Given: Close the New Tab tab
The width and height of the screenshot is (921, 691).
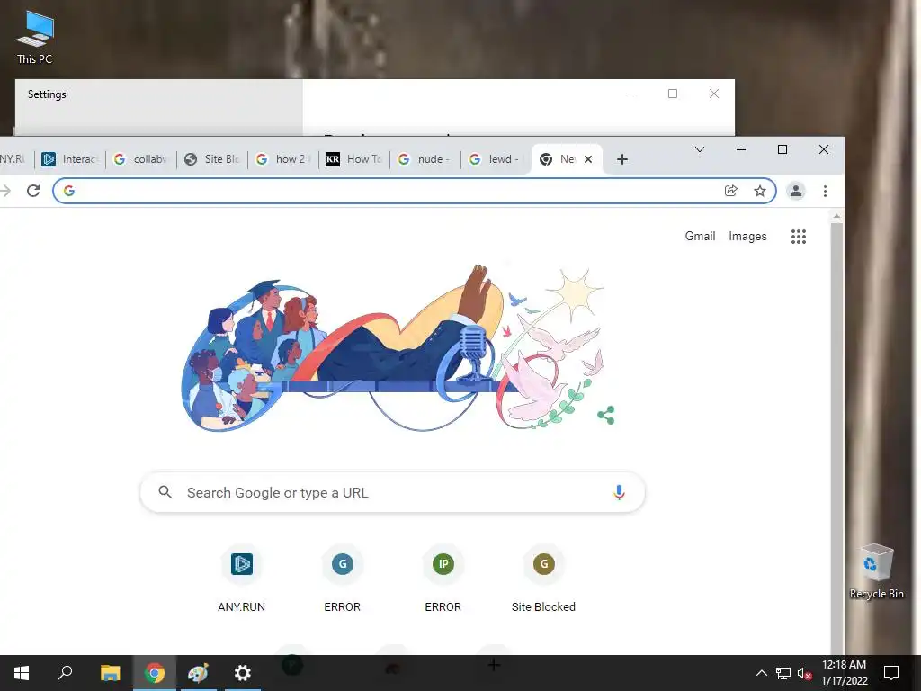Looking at the screenshot, I should point(588,159).
